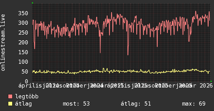Click the 350 y-axis label
Viewport: 214px width, 111px height.
23,13
